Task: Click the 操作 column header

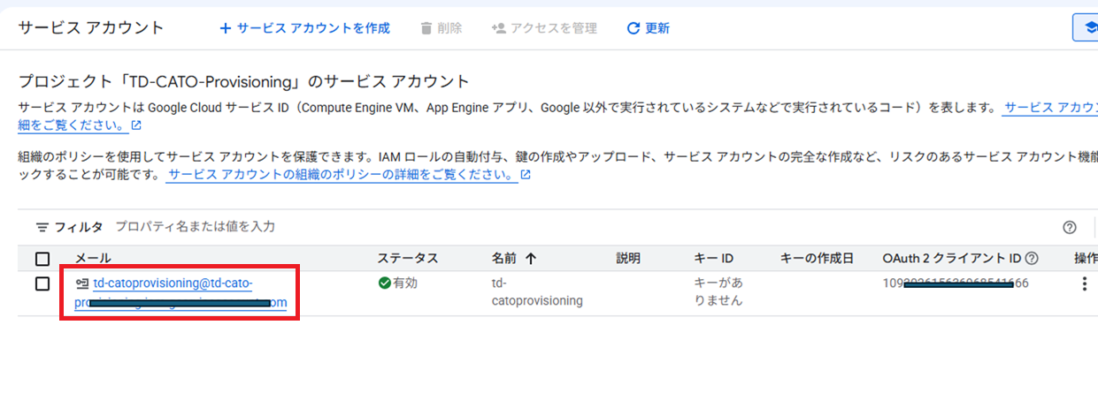Action: (x=1086, y=259)
